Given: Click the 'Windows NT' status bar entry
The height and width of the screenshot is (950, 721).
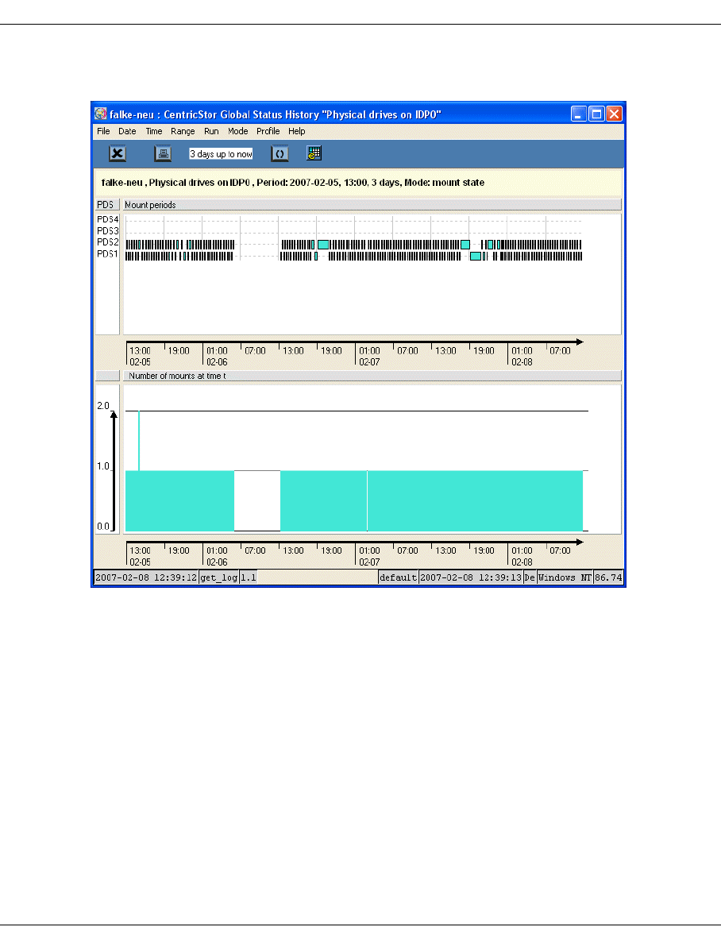Looking at the screenshot, I should (565, 577).
